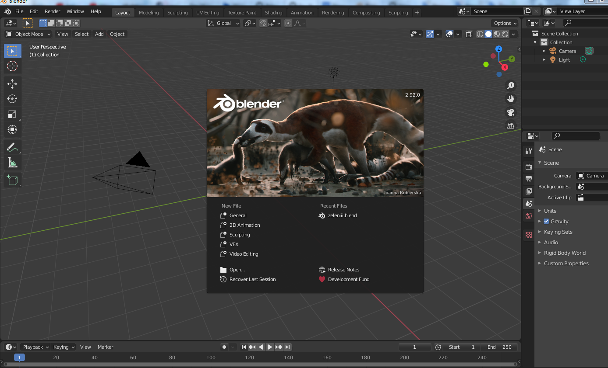Select the Annotate pencil tool
608x368 pixels.
pyautogui.click(x=13, y=148)
